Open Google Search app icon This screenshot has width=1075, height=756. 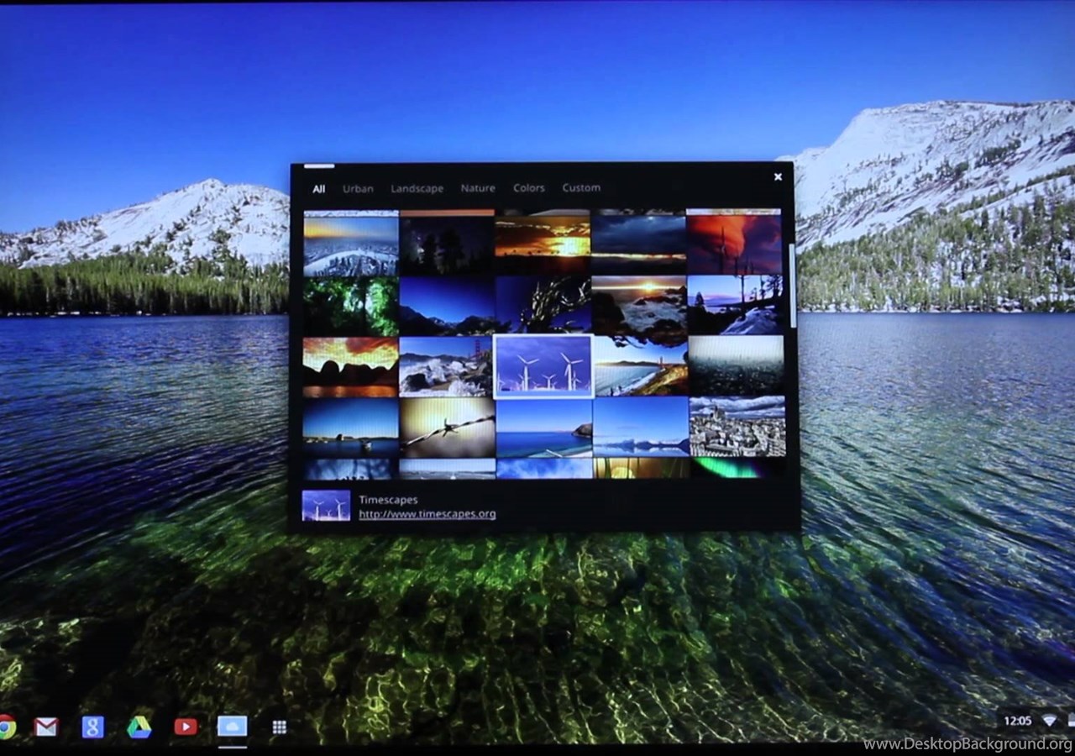pos(92,727)
